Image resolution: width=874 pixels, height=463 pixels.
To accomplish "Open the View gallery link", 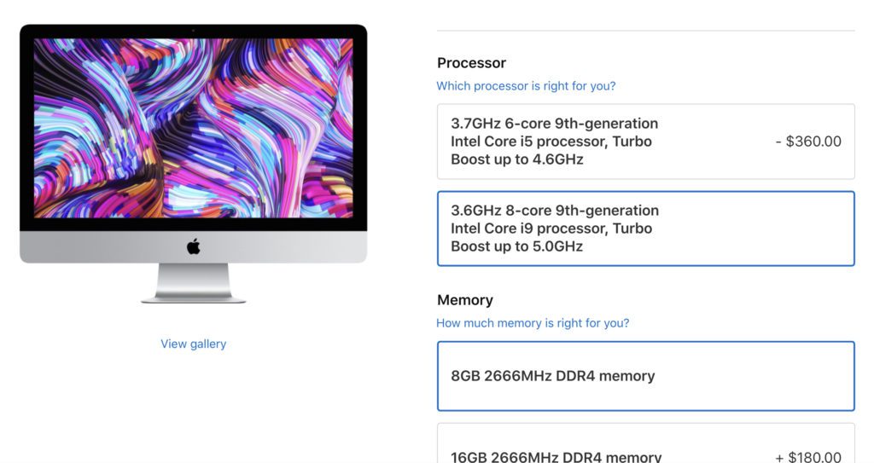I will tap(194, 344).
